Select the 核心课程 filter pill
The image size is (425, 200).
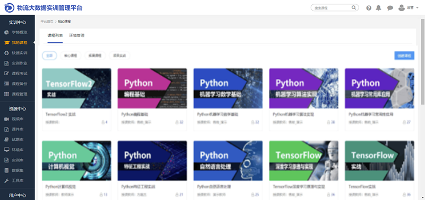(x=71, y=56)
